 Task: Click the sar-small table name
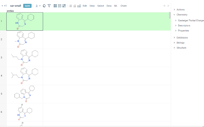click(16, 6)
